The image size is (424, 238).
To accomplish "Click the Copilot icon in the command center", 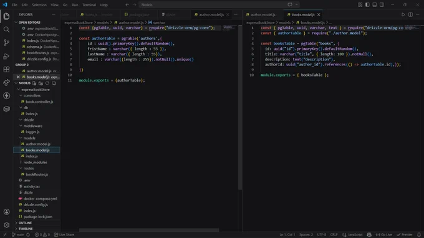I will point(290,4).
